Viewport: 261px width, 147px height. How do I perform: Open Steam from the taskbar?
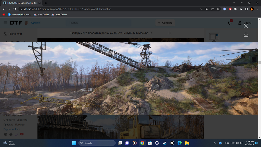point(165,143)
